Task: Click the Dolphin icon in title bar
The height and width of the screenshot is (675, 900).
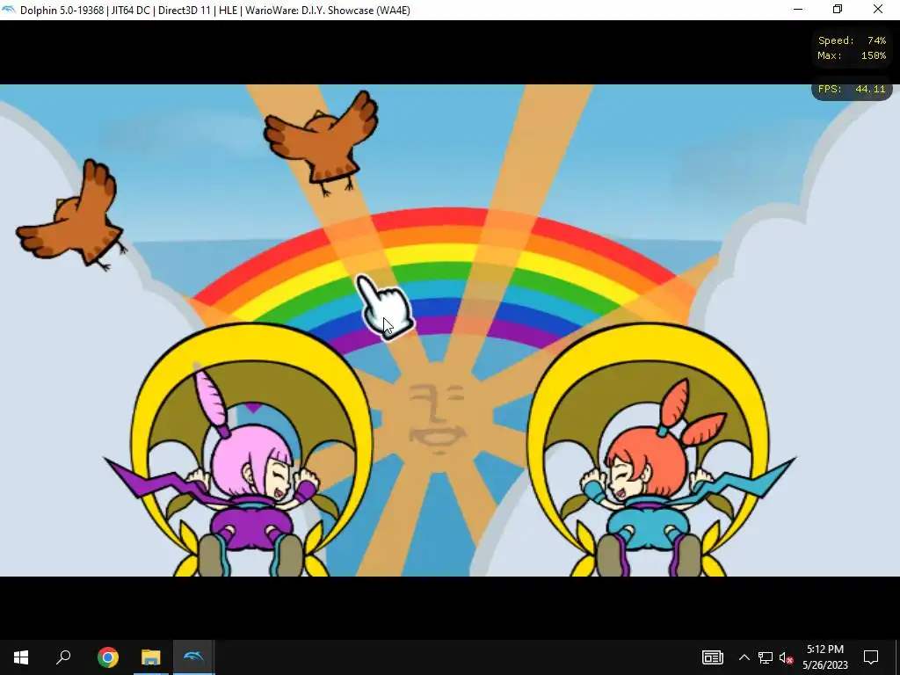Action: click(9, 10)
